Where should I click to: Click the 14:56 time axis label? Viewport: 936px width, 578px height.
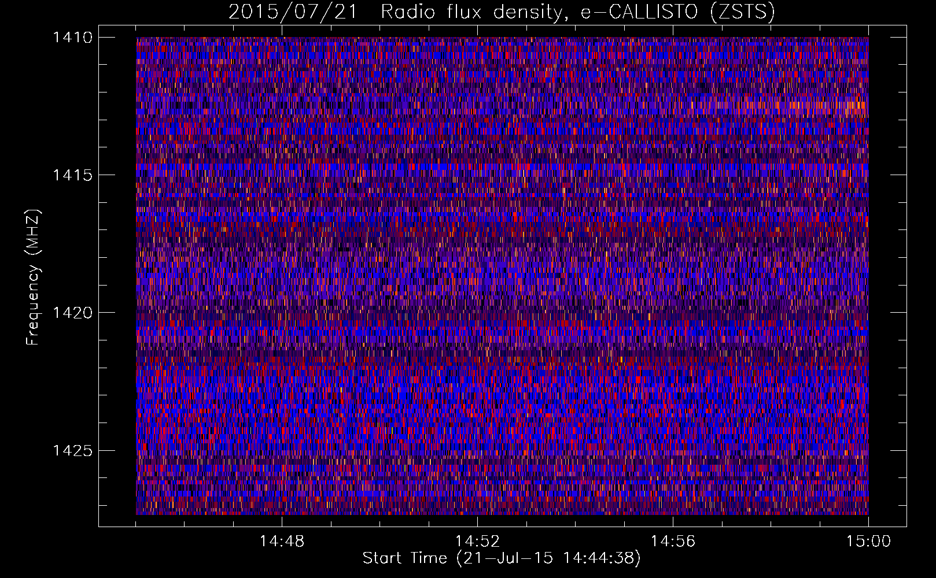(673, 542)
